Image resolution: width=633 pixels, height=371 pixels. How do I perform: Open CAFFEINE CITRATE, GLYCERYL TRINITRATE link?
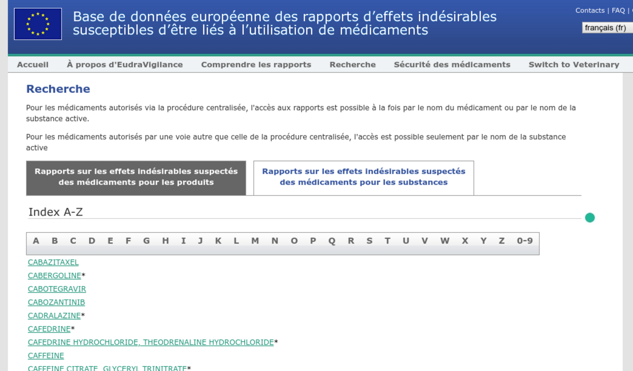click(x=107, y=368)
